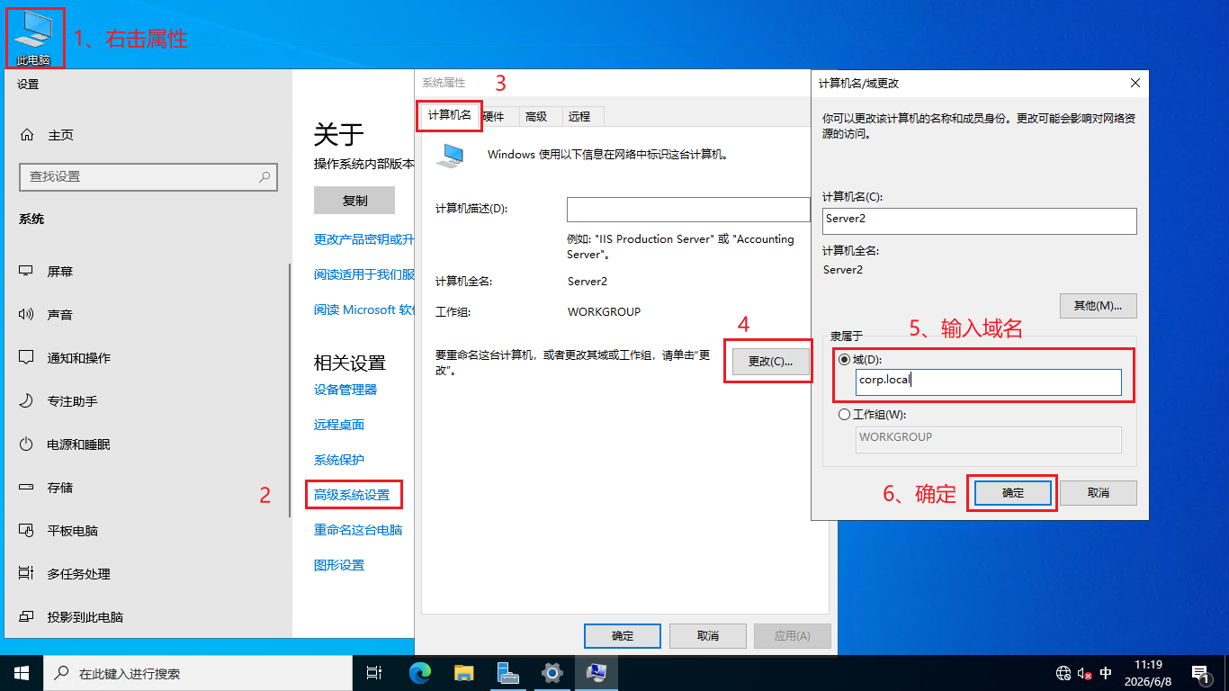Screen dimensions: 1229x691
Task: Select the Domain radio button
Action: (x=844, y=360)
